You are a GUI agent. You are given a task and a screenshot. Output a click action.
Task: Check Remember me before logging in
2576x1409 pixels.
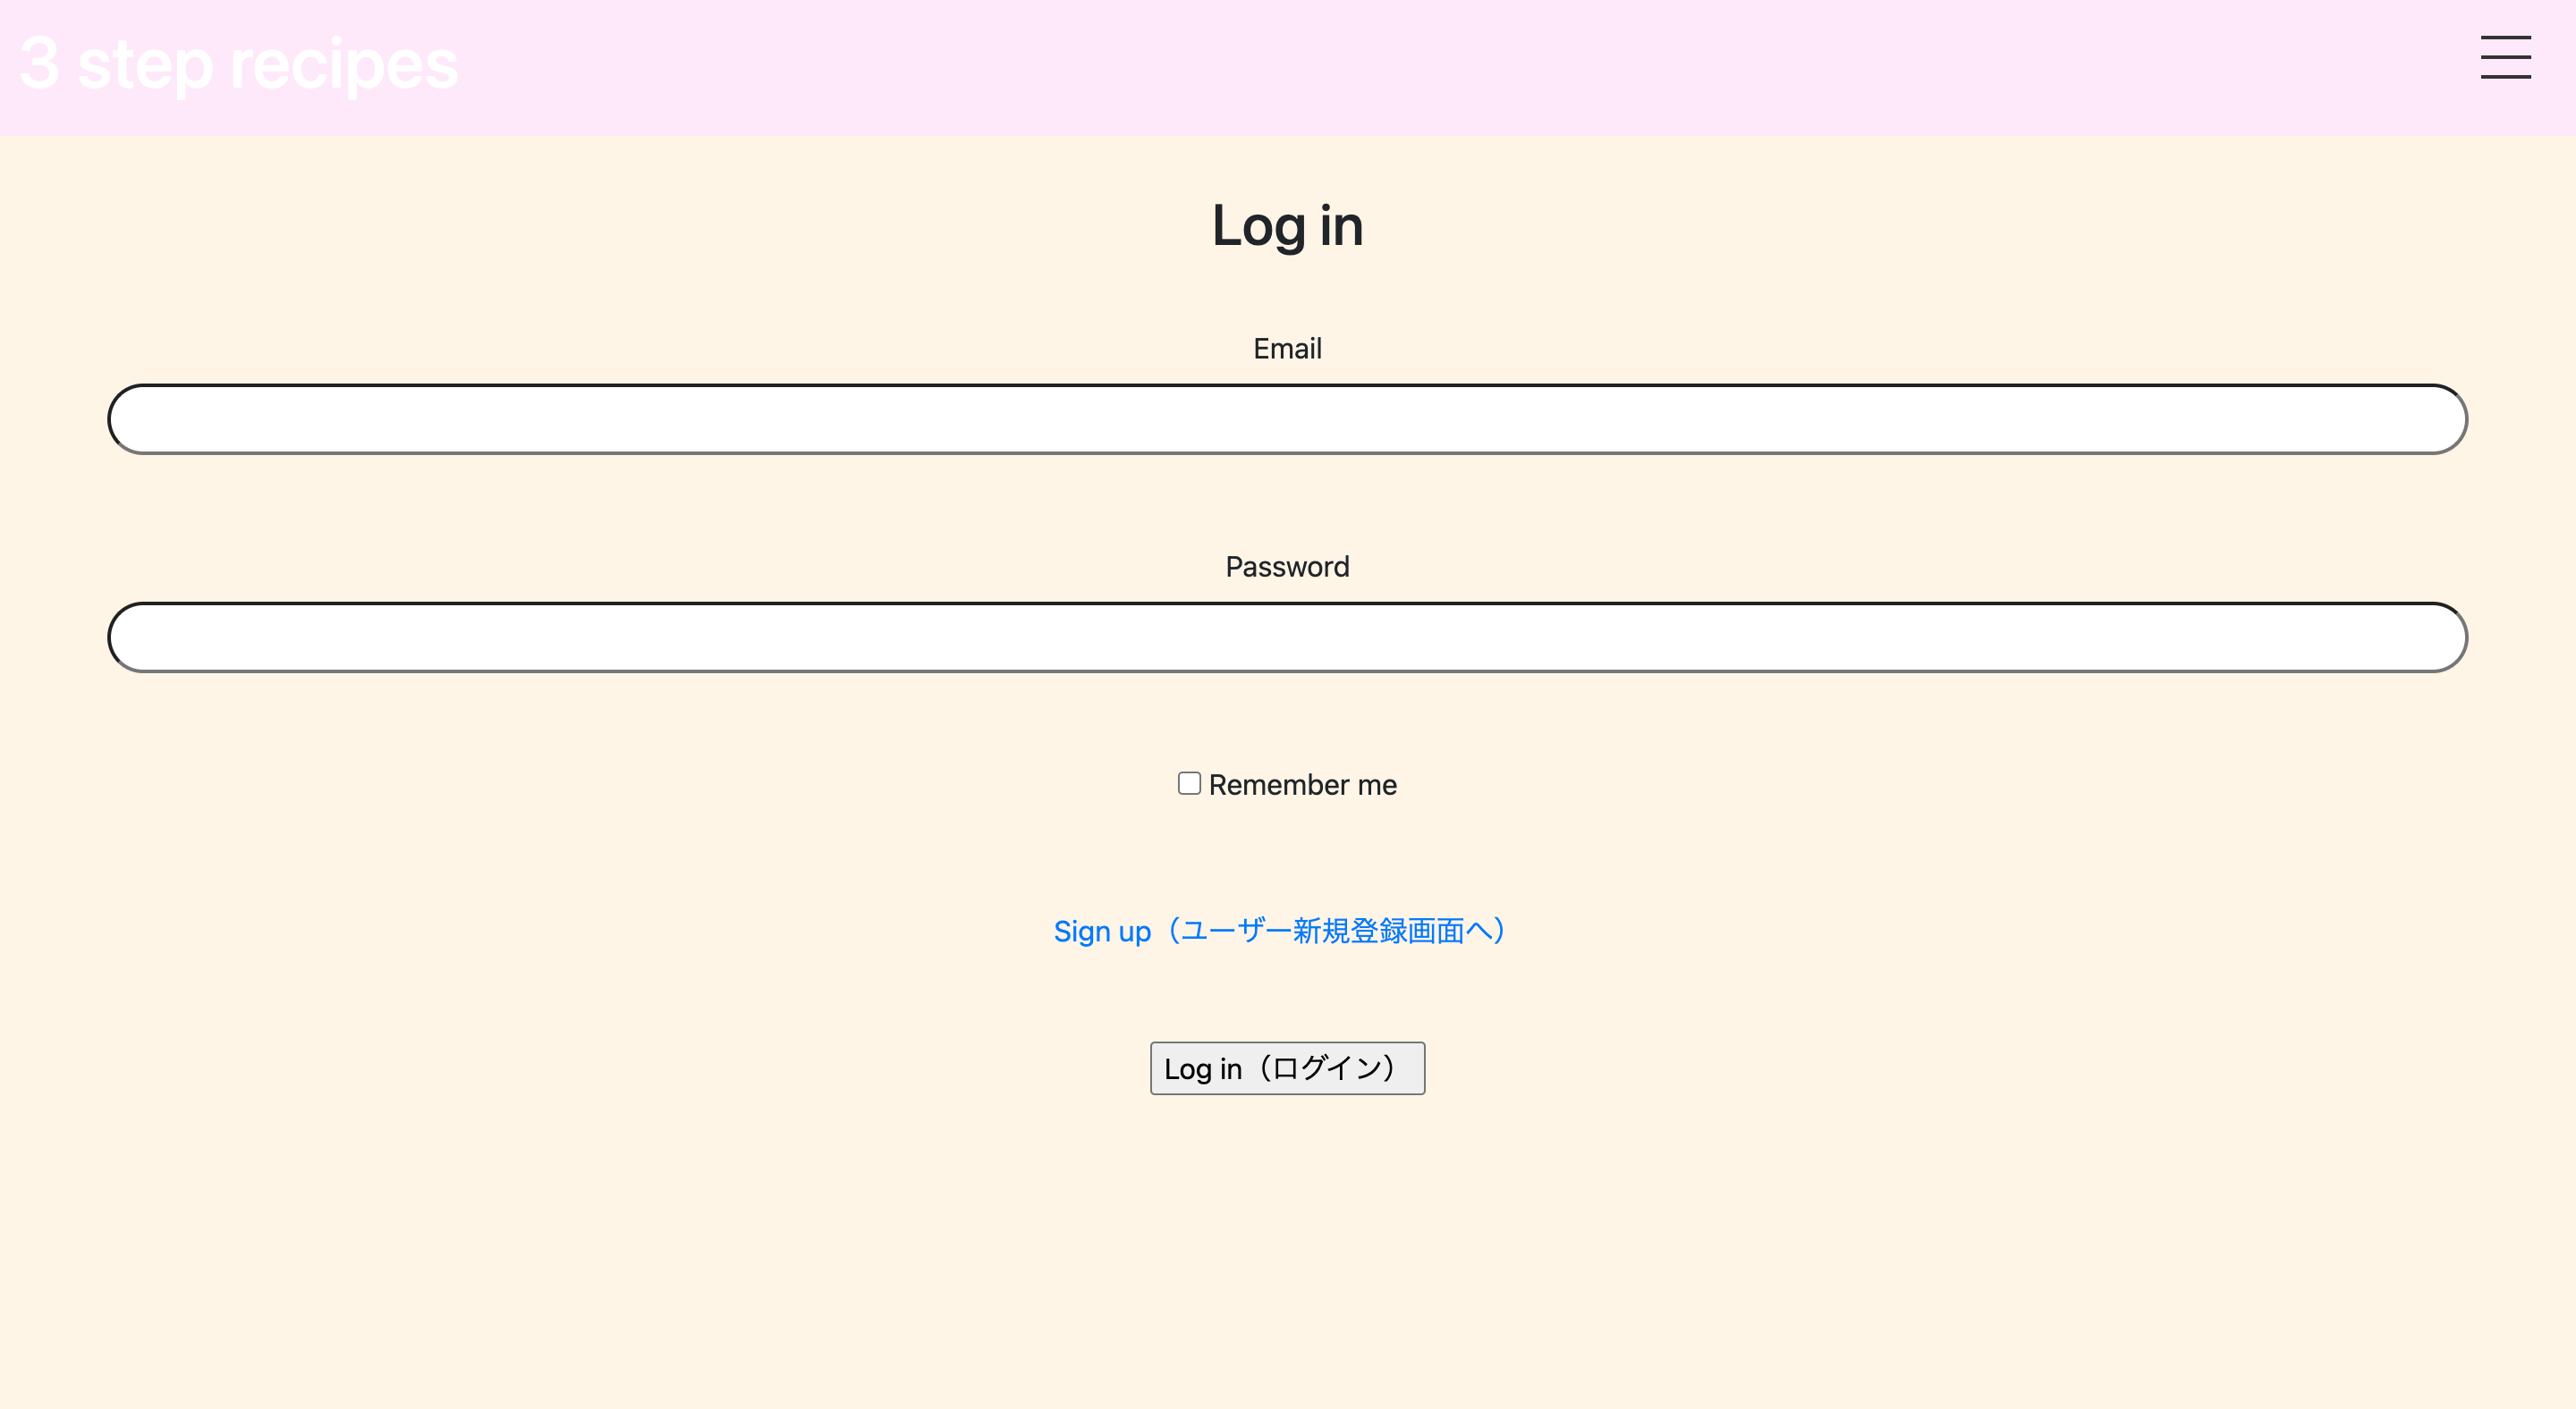(1189, 783)
